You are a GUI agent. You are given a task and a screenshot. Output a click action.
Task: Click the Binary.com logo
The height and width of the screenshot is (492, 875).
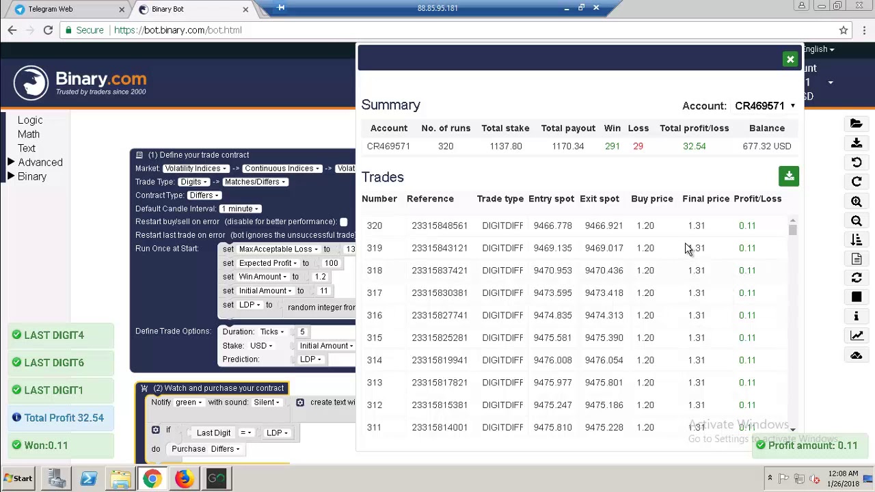[80, 83]
